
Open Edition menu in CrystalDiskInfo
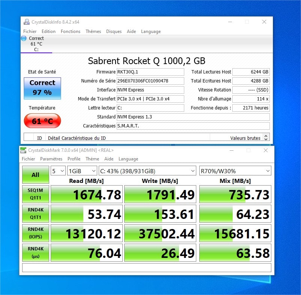(48, 31)
